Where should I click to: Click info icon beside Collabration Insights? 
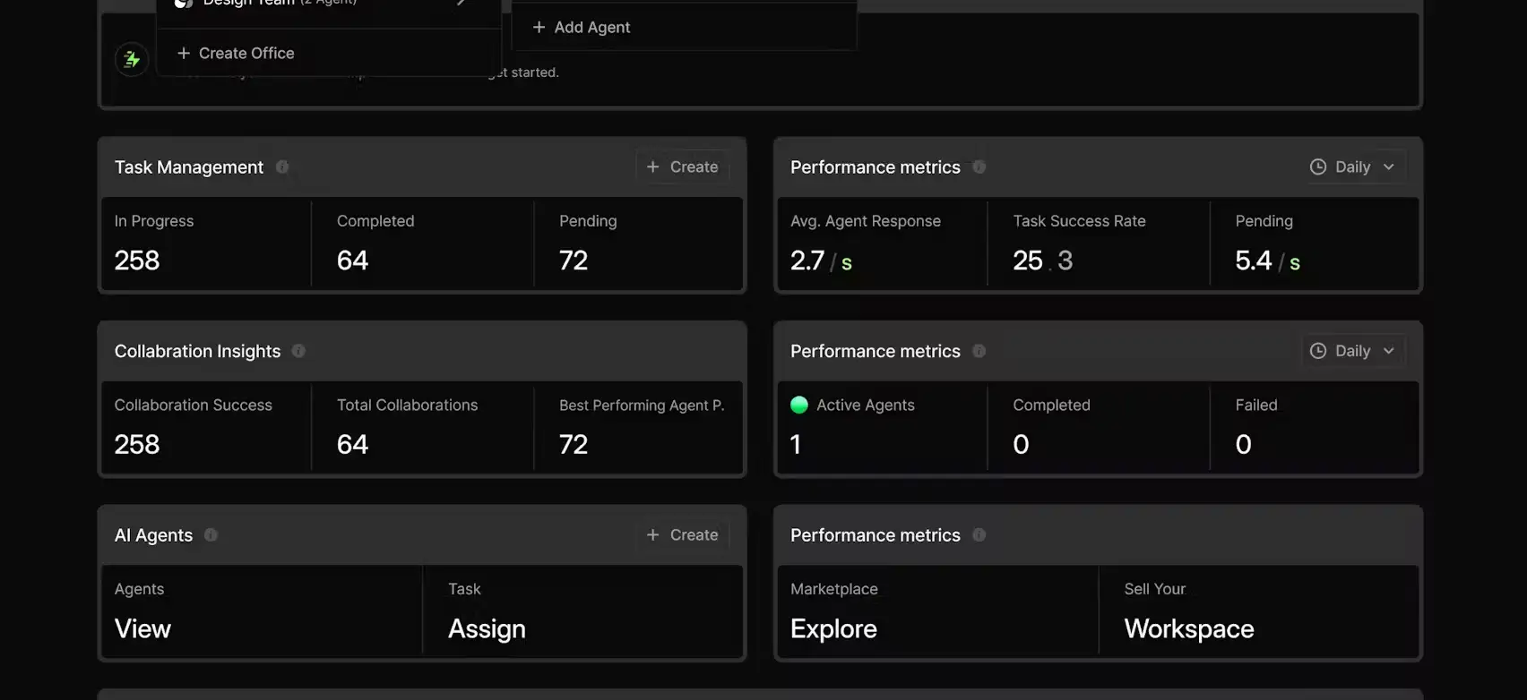298,351
